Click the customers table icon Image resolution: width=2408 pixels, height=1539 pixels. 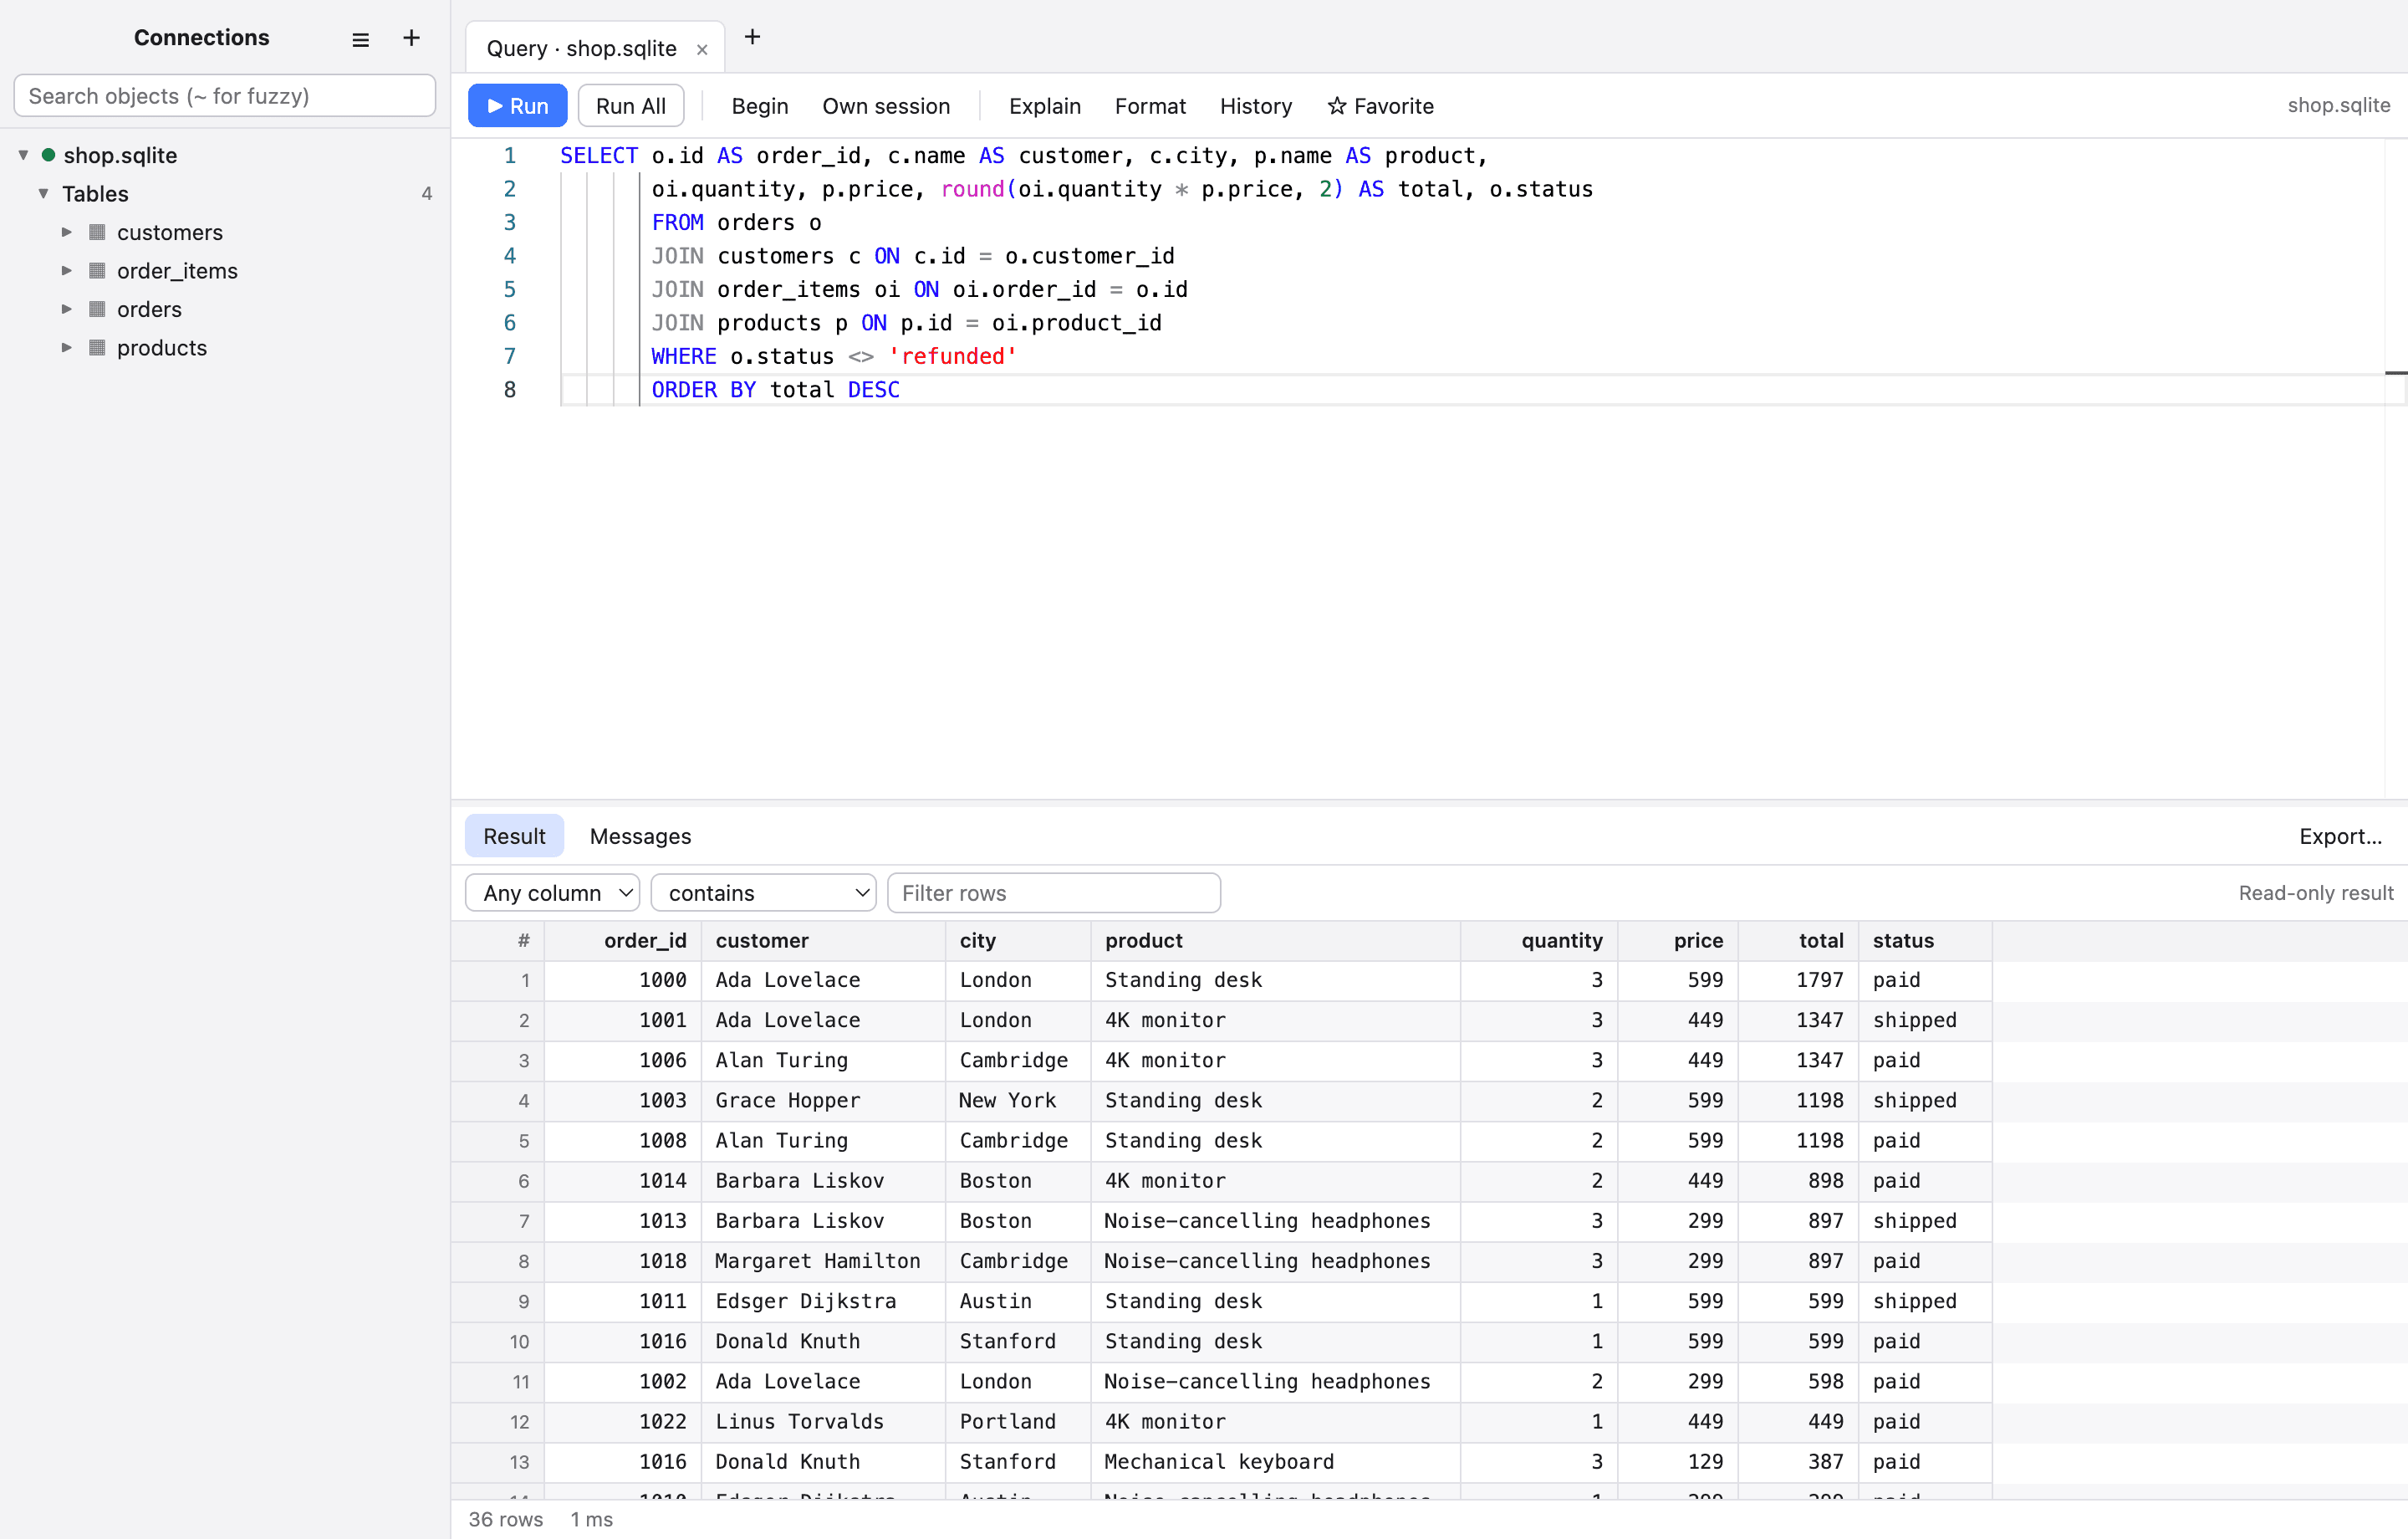97,233
